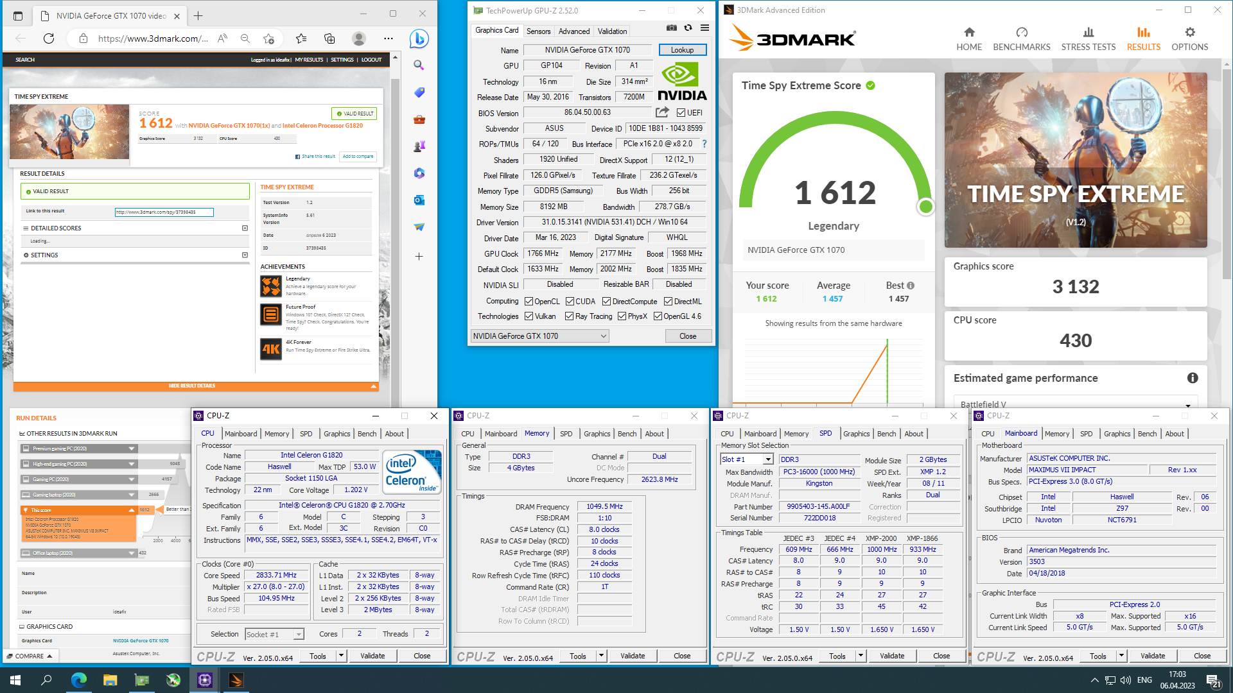Click the Edge address bar URL
The height and width of the screenshot is (693, 1233).
point(153,38)
